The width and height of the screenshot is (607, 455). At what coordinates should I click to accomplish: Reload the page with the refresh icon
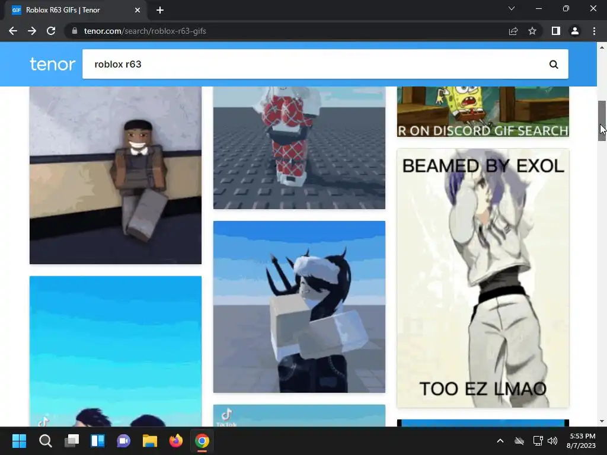(51, 31)
